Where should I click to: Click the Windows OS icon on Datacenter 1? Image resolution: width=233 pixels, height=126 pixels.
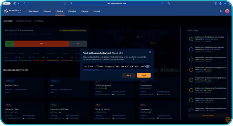pos(158,118)
